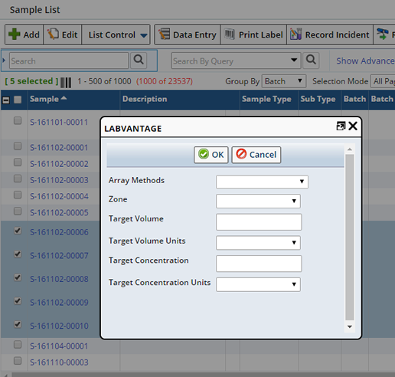Open sample link S-161102-00009
Viewport: 395px width, 377px height.
coord(59,303)
